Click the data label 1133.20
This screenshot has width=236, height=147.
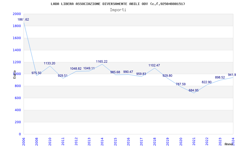click(50, 63)
